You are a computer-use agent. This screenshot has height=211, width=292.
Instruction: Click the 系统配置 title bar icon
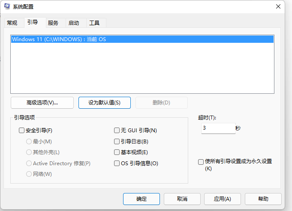click(7, 6)
